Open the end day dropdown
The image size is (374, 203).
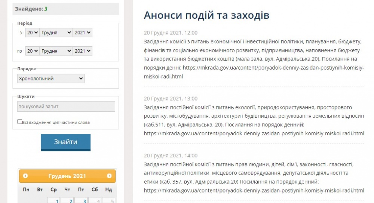32,51
